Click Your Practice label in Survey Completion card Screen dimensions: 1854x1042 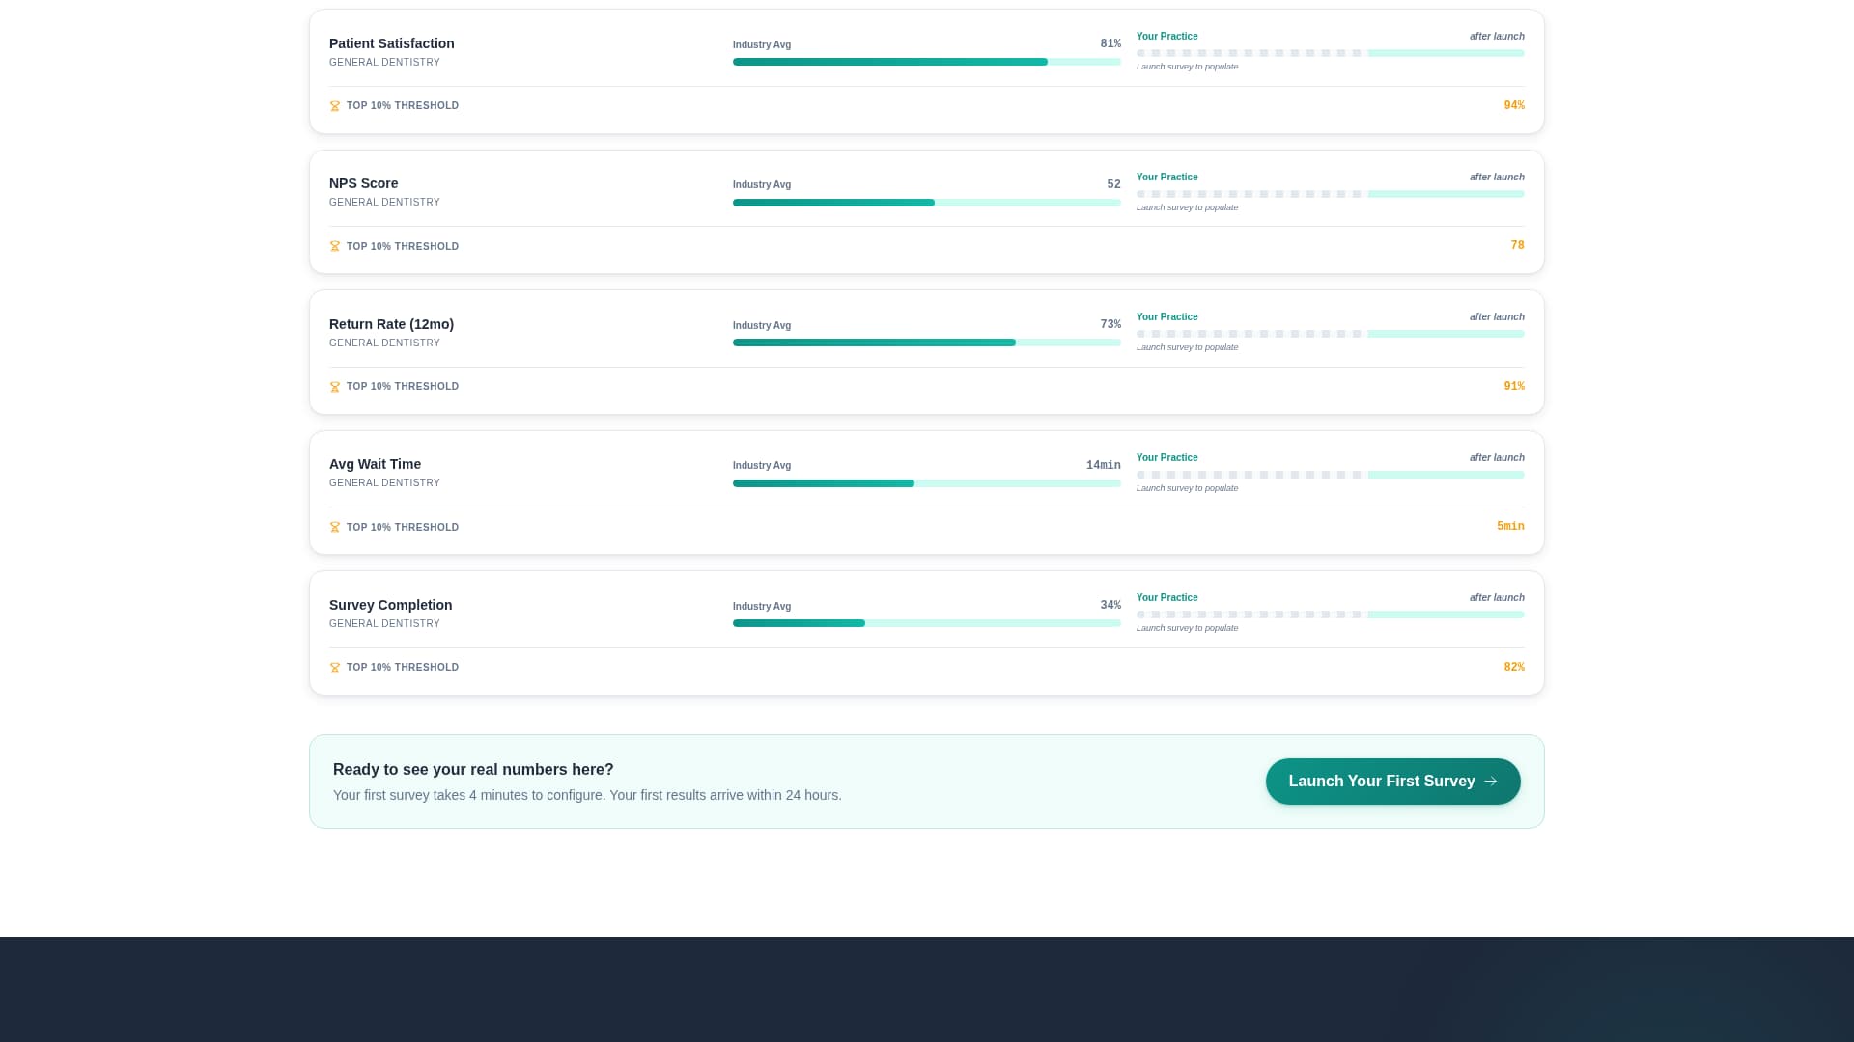pos(1166,598)
